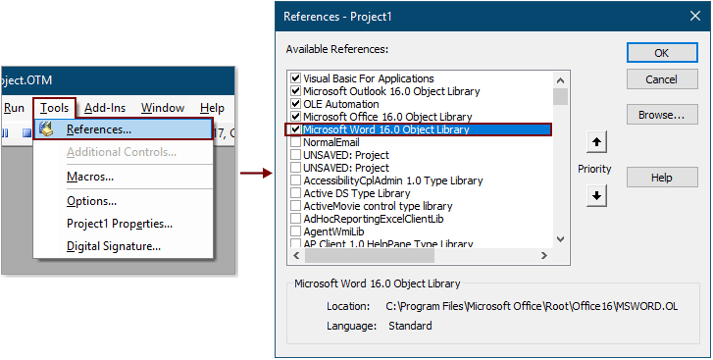Click the vertical scrollbar thumb
This screenshot has width=713, height=360.
click(560, 96)
